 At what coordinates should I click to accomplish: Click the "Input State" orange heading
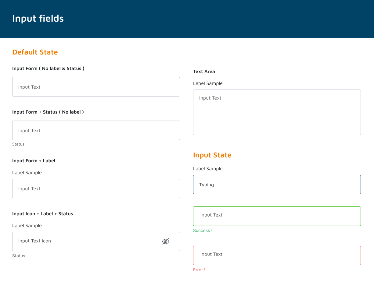[x=212, y=155]
